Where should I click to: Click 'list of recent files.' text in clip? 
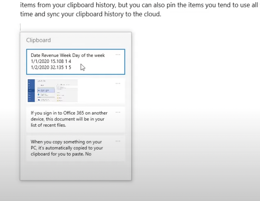(x=48, y=125)
